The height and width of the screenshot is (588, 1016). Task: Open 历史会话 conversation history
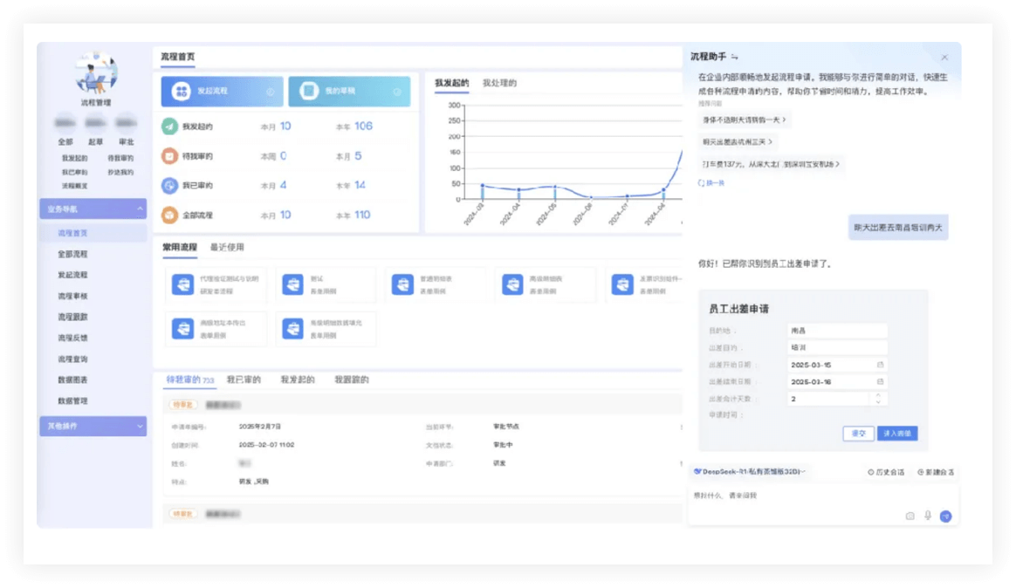pos(886,472)
